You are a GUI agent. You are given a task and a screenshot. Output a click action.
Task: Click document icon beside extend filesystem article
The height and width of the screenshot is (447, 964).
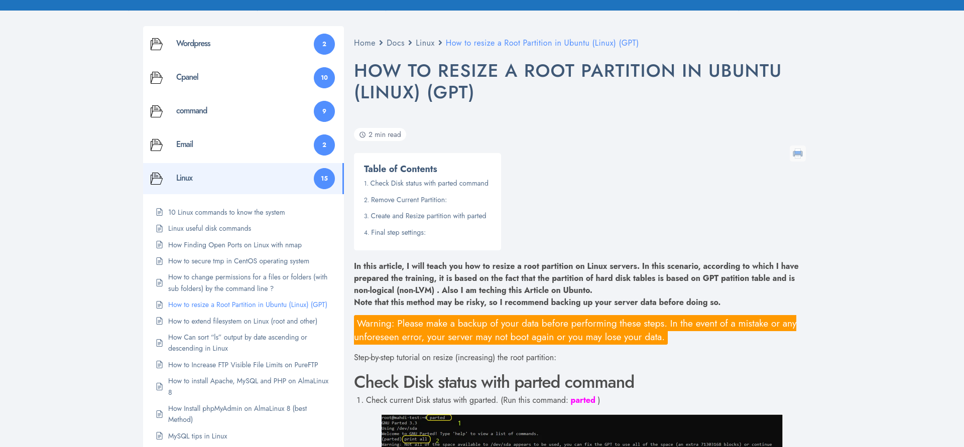click(x=159, y=321)
